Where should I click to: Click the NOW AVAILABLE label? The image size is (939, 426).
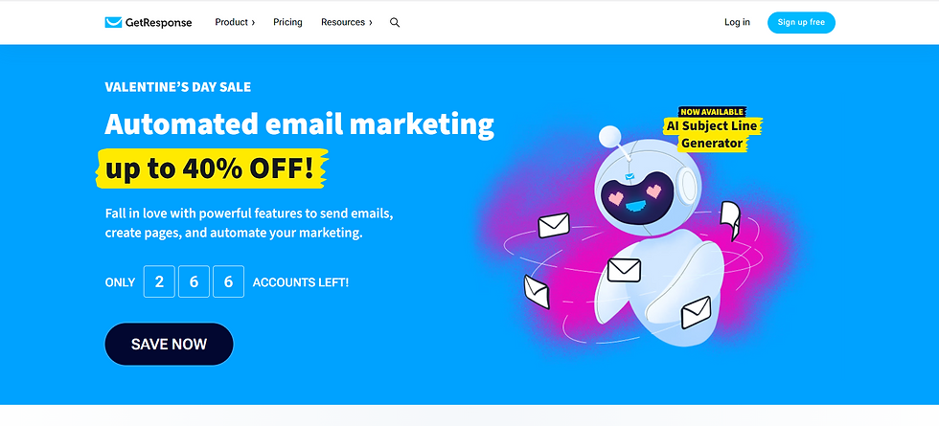click(711, 111)
